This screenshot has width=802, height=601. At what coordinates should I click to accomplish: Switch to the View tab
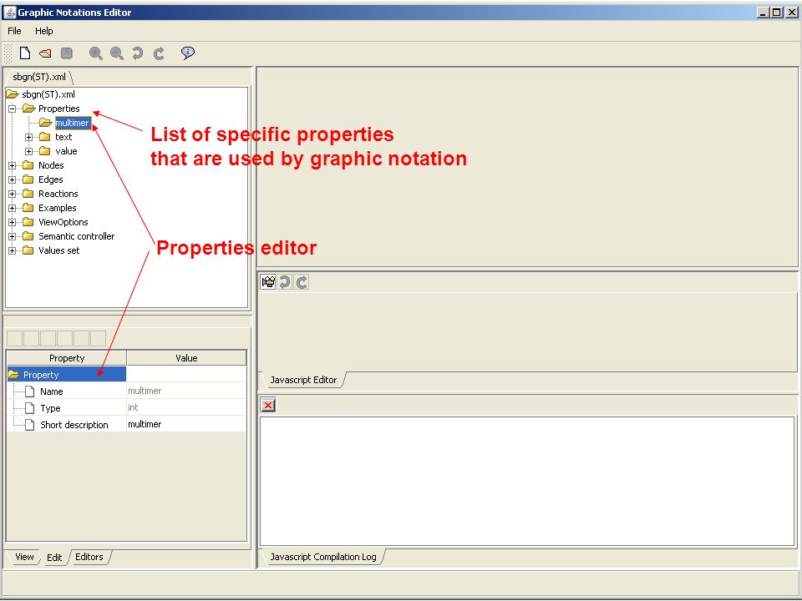(24, 557)
